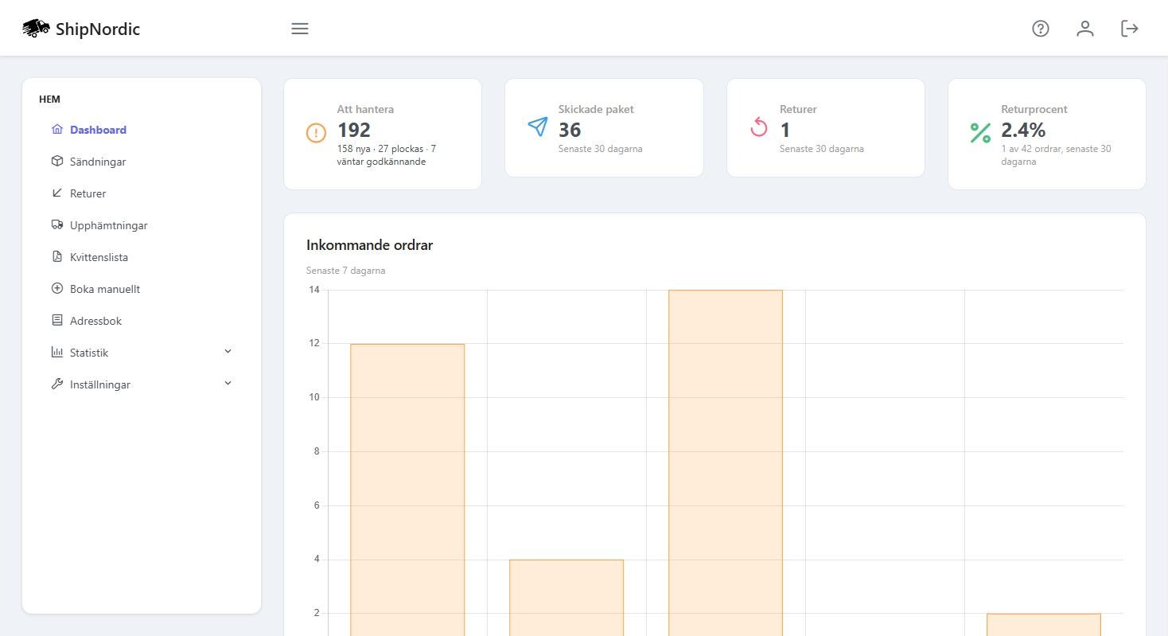The width and height of the screenshot is (1168, 636).
Task: Click the Att hantera value 192
Action: click(x=354, y=130)
